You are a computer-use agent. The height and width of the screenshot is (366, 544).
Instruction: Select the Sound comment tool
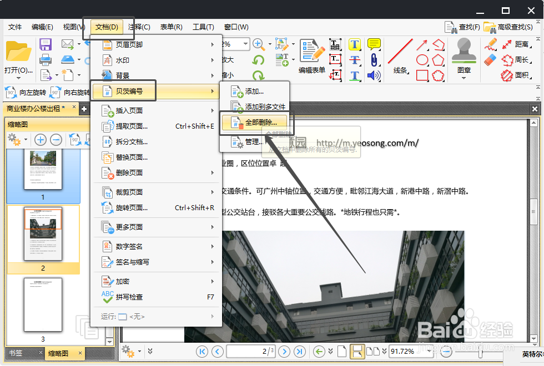(373, 75)
